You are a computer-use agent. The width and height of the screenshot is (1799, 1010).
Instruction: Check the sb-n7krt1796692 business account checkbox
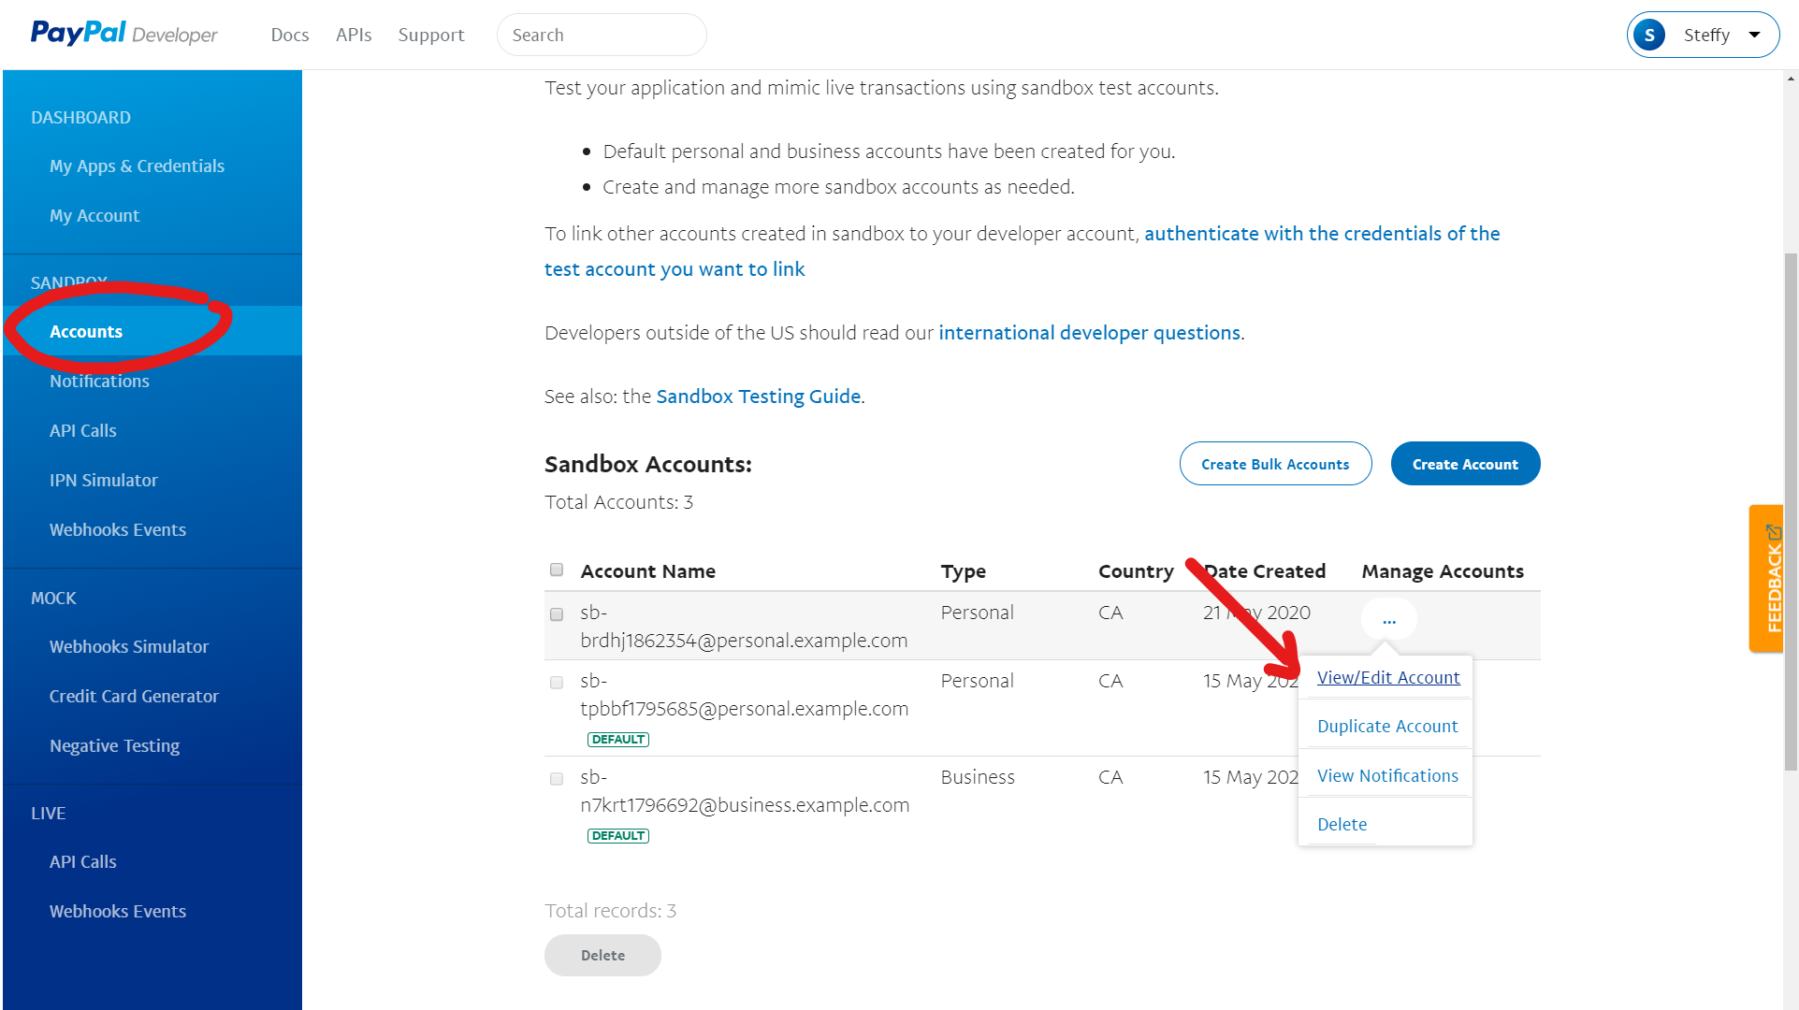[x=556, y=778]
